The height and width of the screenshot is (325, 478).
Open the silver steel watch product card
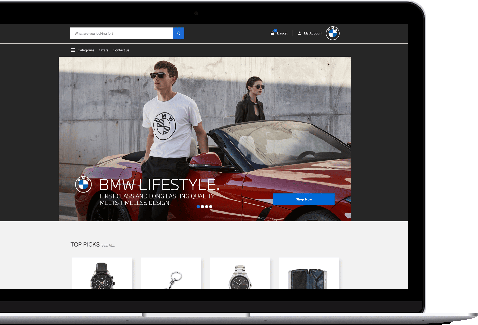click(240, 273)
